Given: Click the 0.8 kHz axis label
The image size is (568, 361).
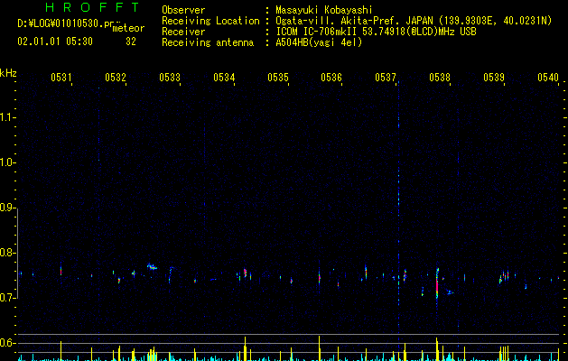Looking at the screenshot, I should [7, 253].
